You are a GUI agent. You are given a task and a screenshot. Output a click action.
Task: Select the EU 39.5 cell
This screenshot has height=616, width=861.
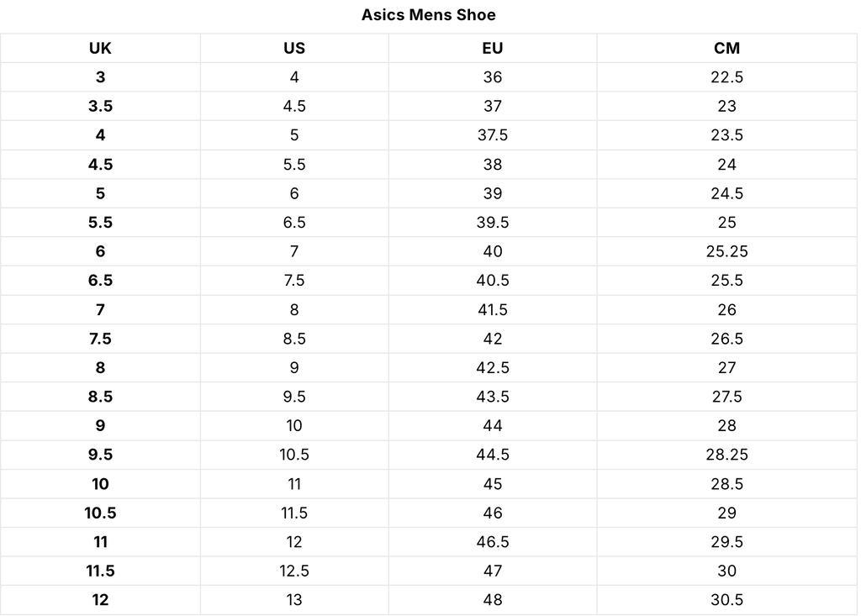point(493,223)
